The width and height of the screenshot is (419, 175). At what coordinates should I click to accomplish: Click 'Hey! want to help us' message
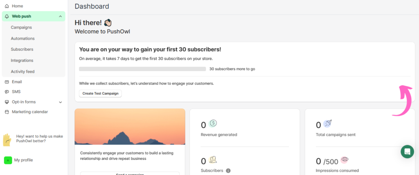click(x=40, y=138)
